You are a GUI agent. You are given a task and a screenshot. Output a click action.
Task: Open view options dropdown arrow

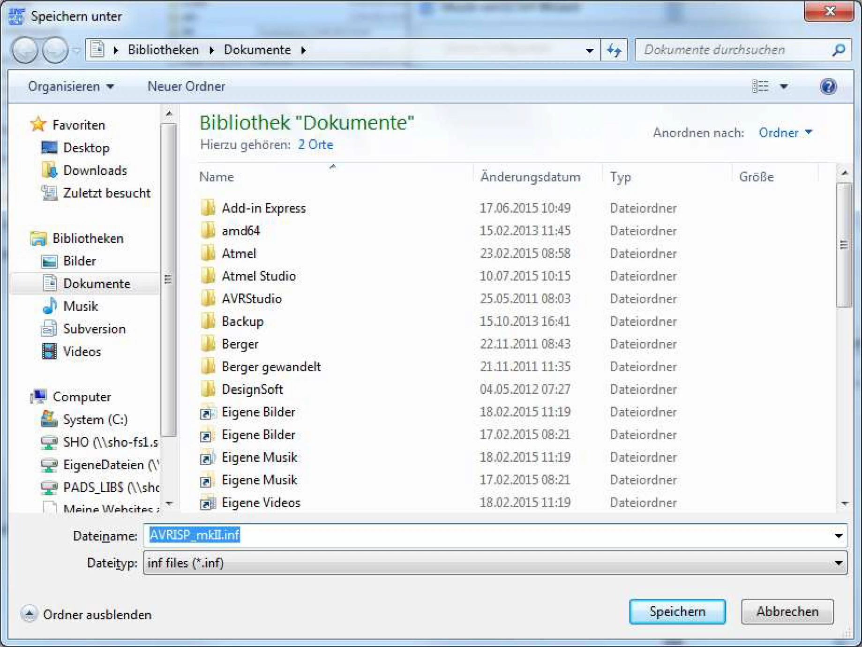tap(784, 87)
